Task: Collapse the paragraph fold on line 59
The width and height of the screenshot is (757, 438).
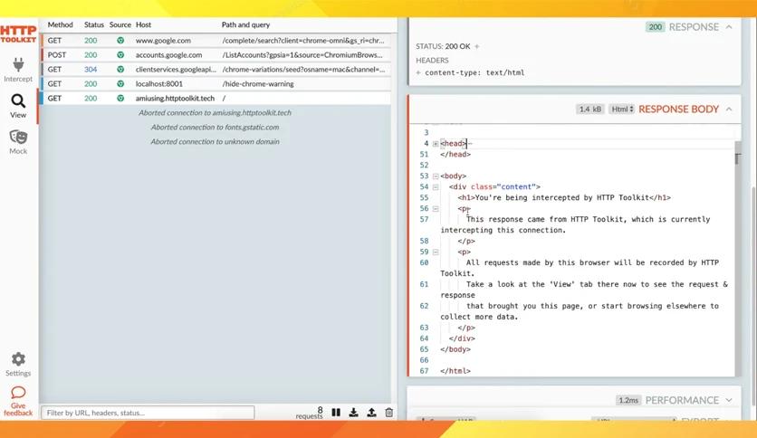Action: click(436, 252)
